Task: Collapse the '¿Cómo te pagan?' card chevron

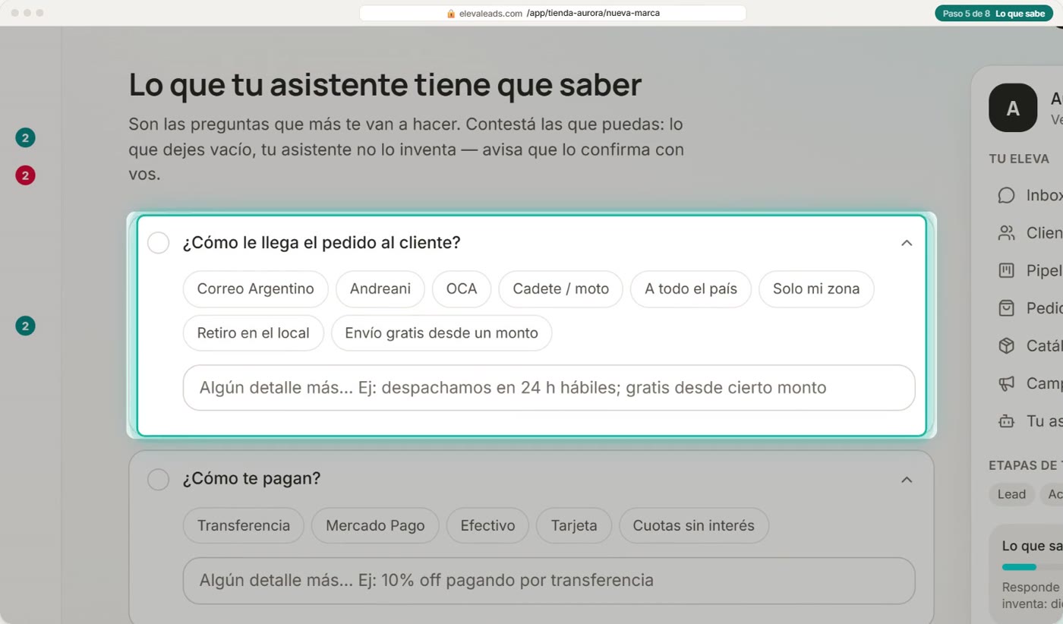Action: coord(907,480)
